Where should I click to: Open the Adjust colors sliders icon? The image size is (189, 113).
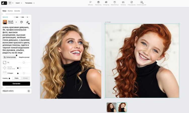(29, 91)
